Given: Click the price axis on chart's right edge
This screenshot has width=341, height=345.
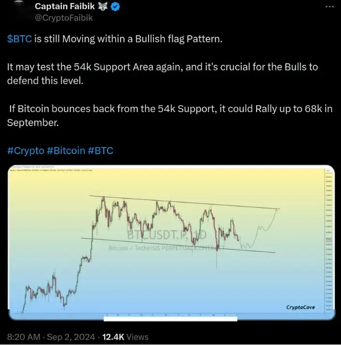Looking at the screenshot, I should click(329, 240).
